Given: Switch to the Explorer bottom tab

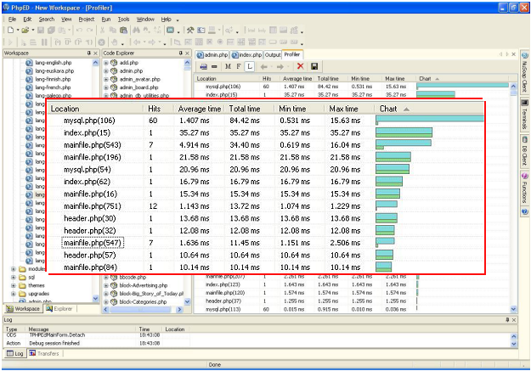Looking at the screenshot, I should click(x=59, y=309).
